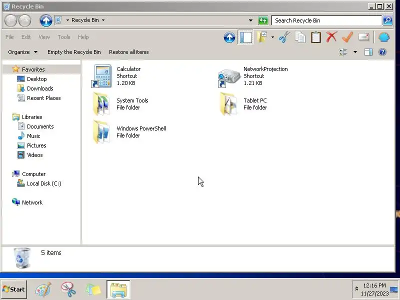The height and width of the screenshot is (300, 400).
Task: Click the network tray icon beside the clock
Action: point(394,289)
